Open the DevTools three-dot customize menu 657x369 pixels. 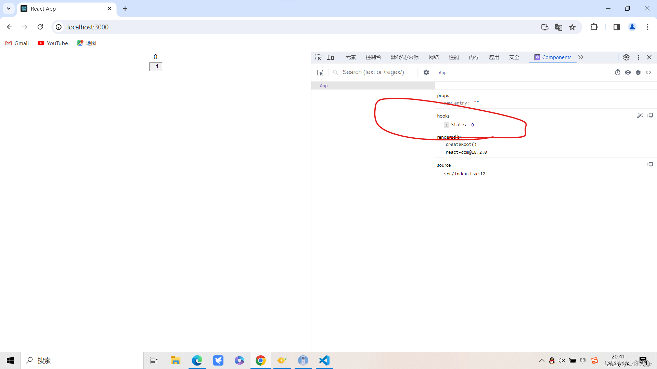(x=638, y=57)
